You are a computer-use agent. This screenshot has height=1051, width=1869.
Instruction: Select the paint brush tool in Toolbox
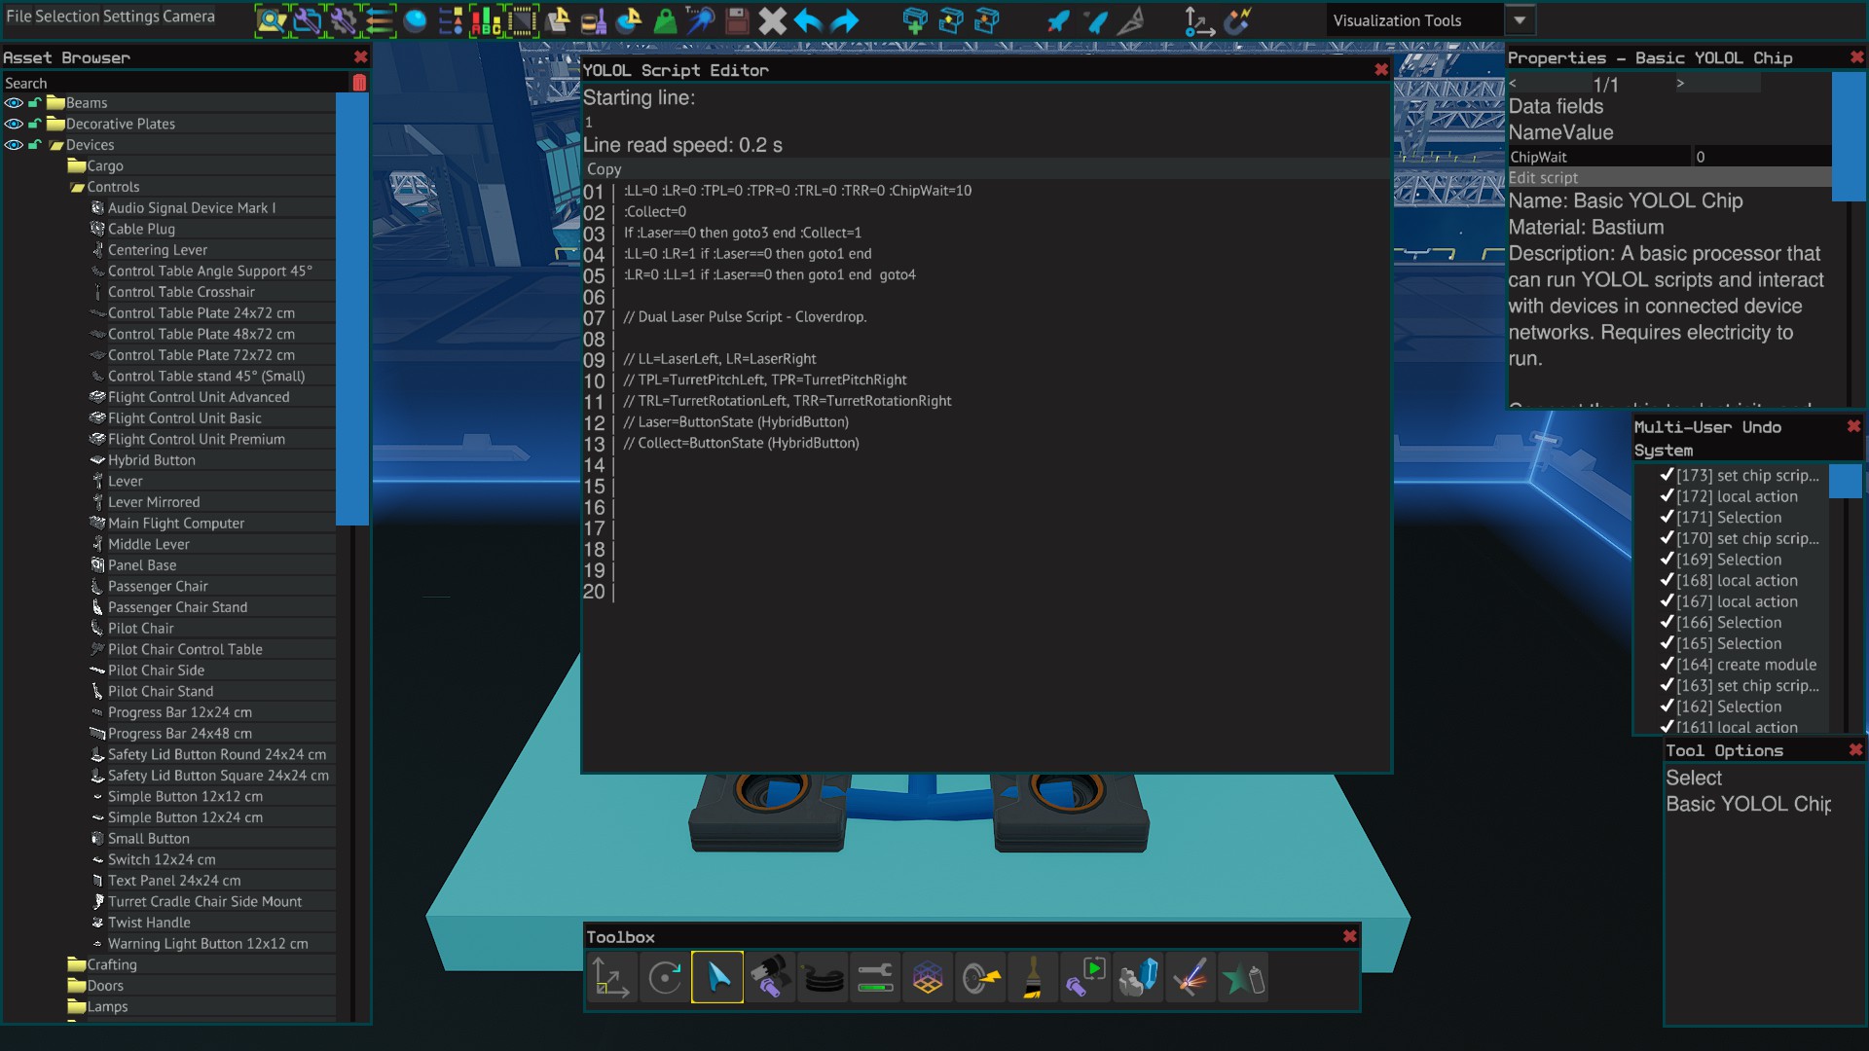click(1033, 978)
